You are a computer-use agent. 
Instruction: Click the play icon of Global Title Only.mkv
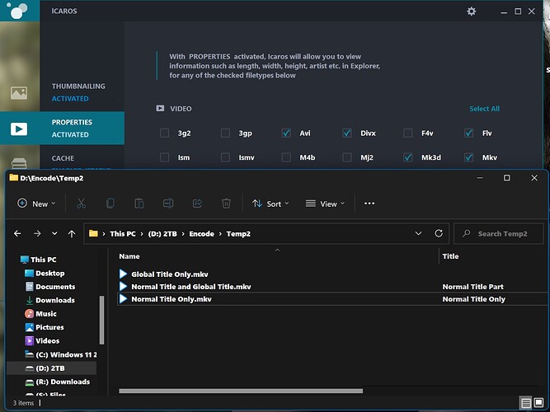tap(123, 274)
